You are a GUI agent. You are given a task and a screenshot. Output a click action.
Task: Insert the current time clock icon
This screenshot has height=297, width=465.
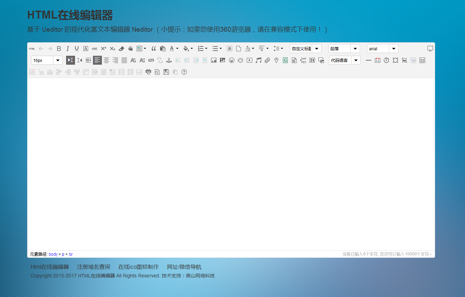coord(387,60)
